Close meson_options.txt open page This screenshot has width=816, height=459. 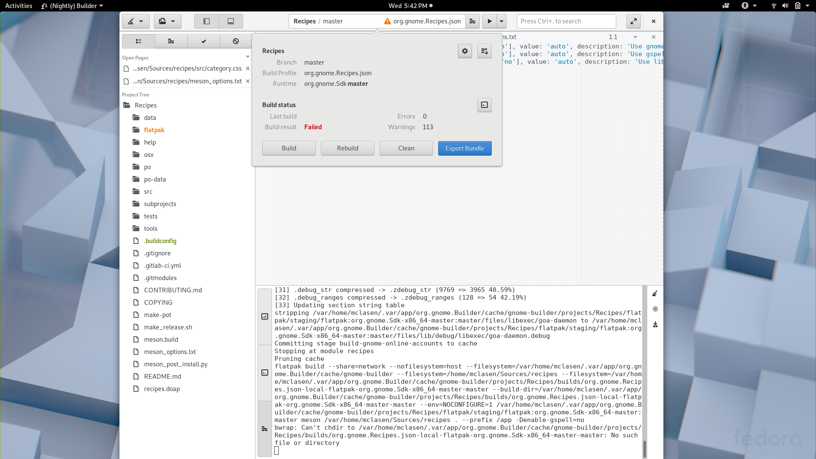click(x=247, y=81)
